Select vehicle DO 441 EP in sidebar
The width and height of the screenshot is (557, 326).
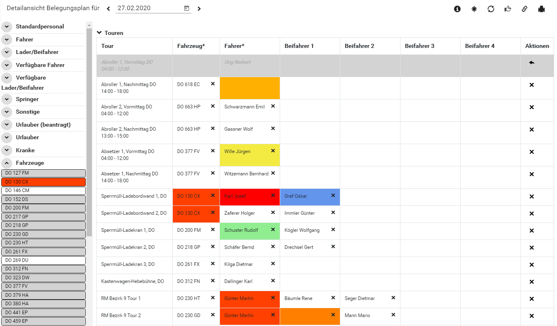coord(44,313)
